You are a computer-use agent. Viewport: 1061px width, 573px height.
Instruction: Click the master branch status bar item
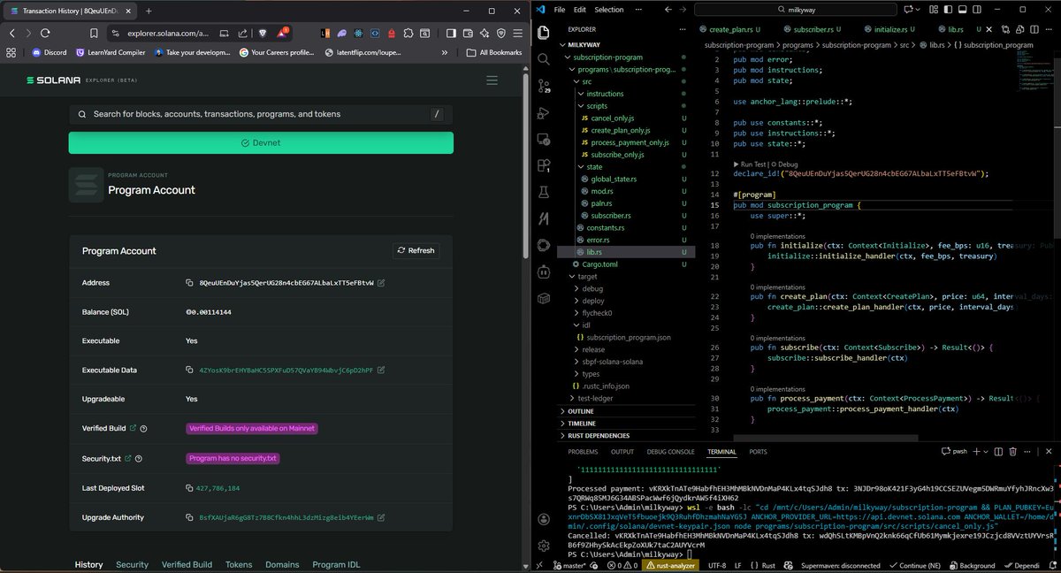[x=570, y=565]
